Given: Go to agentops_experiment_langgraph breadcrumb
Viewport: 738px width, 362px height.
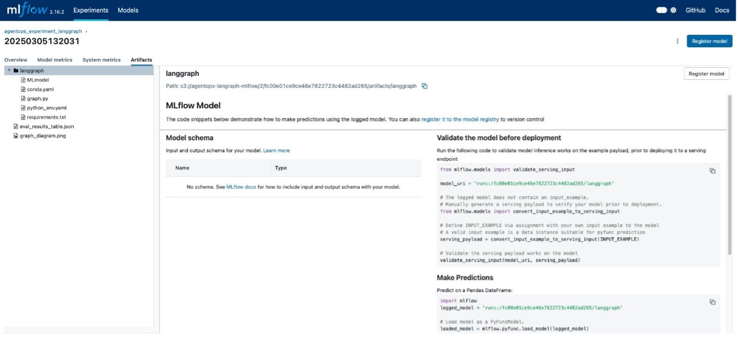Looking at the screenshot, I should [x=43, y=31].
